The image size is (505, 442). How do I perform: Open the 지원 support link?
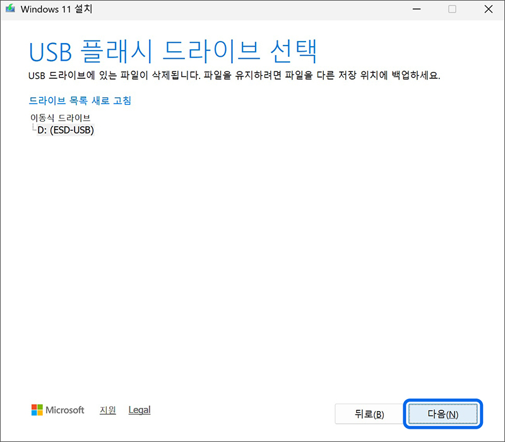[107, 410]
